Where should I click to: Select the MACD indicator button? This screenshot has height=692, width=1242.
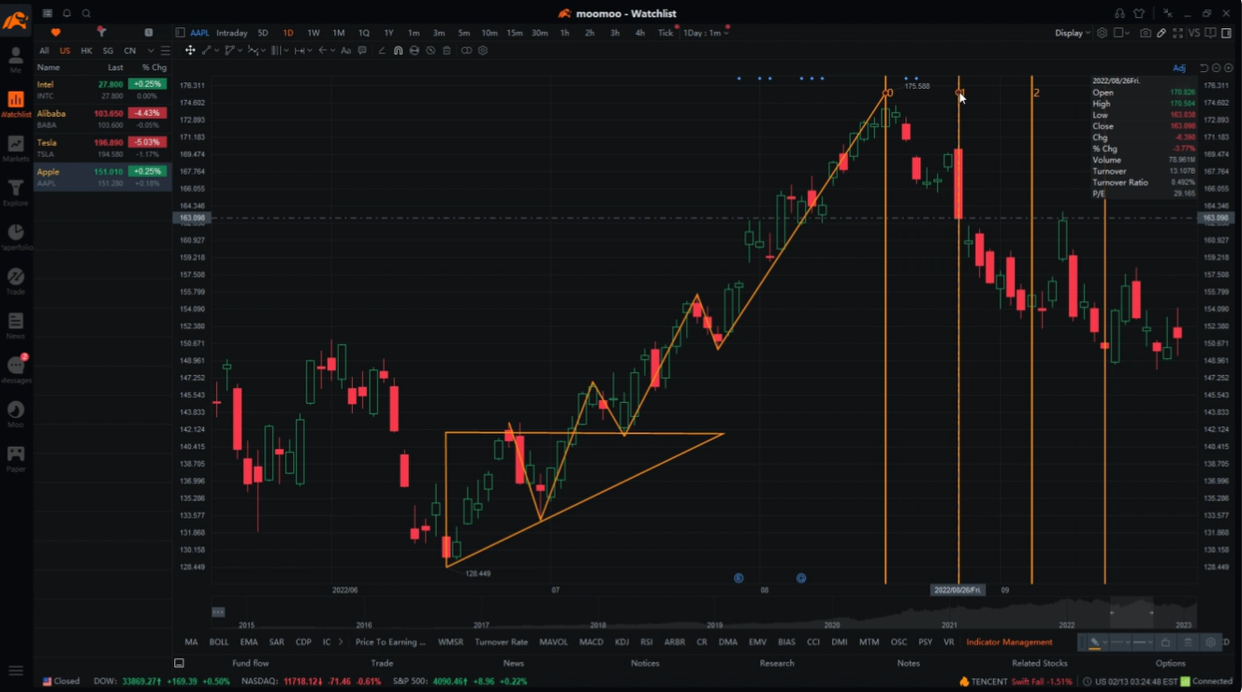coord(592,642)
